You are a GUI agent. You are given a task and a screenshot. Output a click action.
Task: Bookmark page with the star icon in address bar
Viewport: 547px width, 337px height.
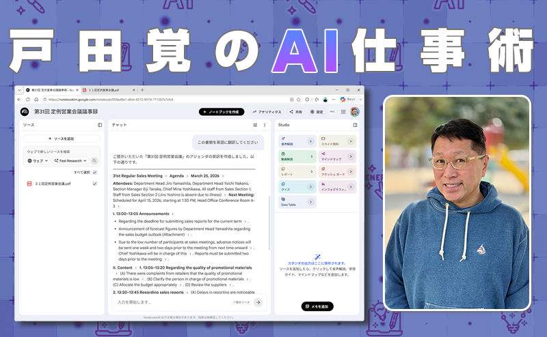(299, 100)
